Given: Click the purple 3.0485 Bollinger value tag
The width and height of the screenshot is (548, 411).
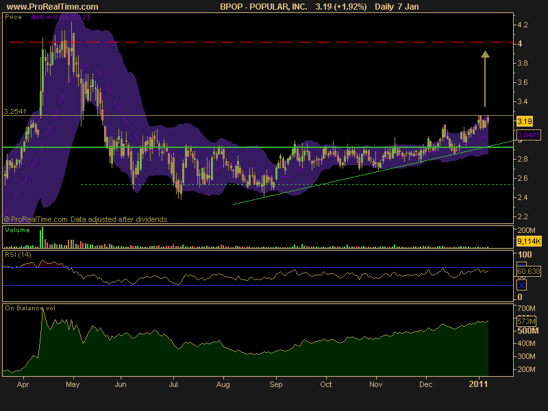Looking at the screenshot, I should click(528, 135).
